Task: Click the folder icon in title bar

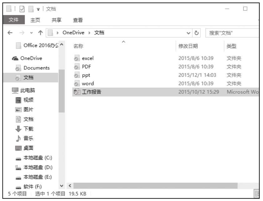Action: pyautogui.click(x=9, y=9)
